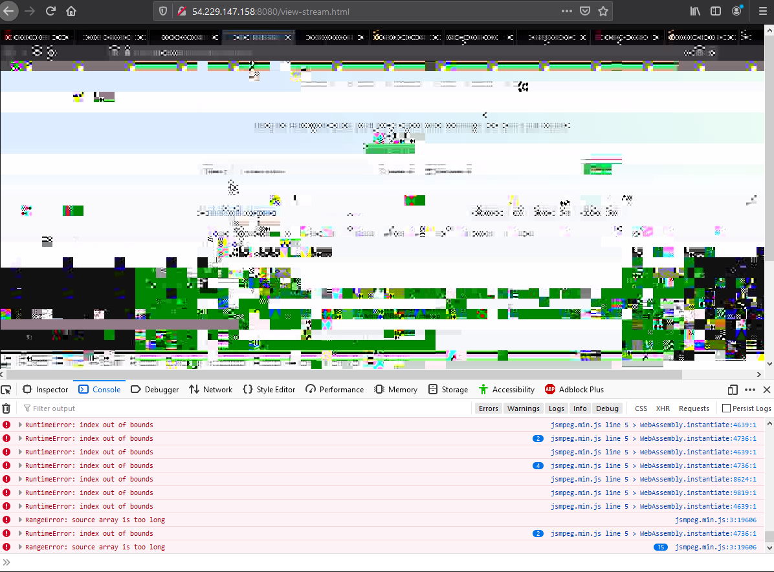Go to the browser home page
The width and height of the screenshot is (774, 572).
(x=71, y=11)
